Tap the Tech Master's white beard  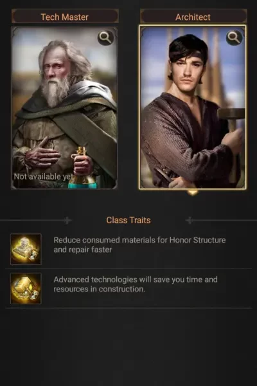[55, 92]
